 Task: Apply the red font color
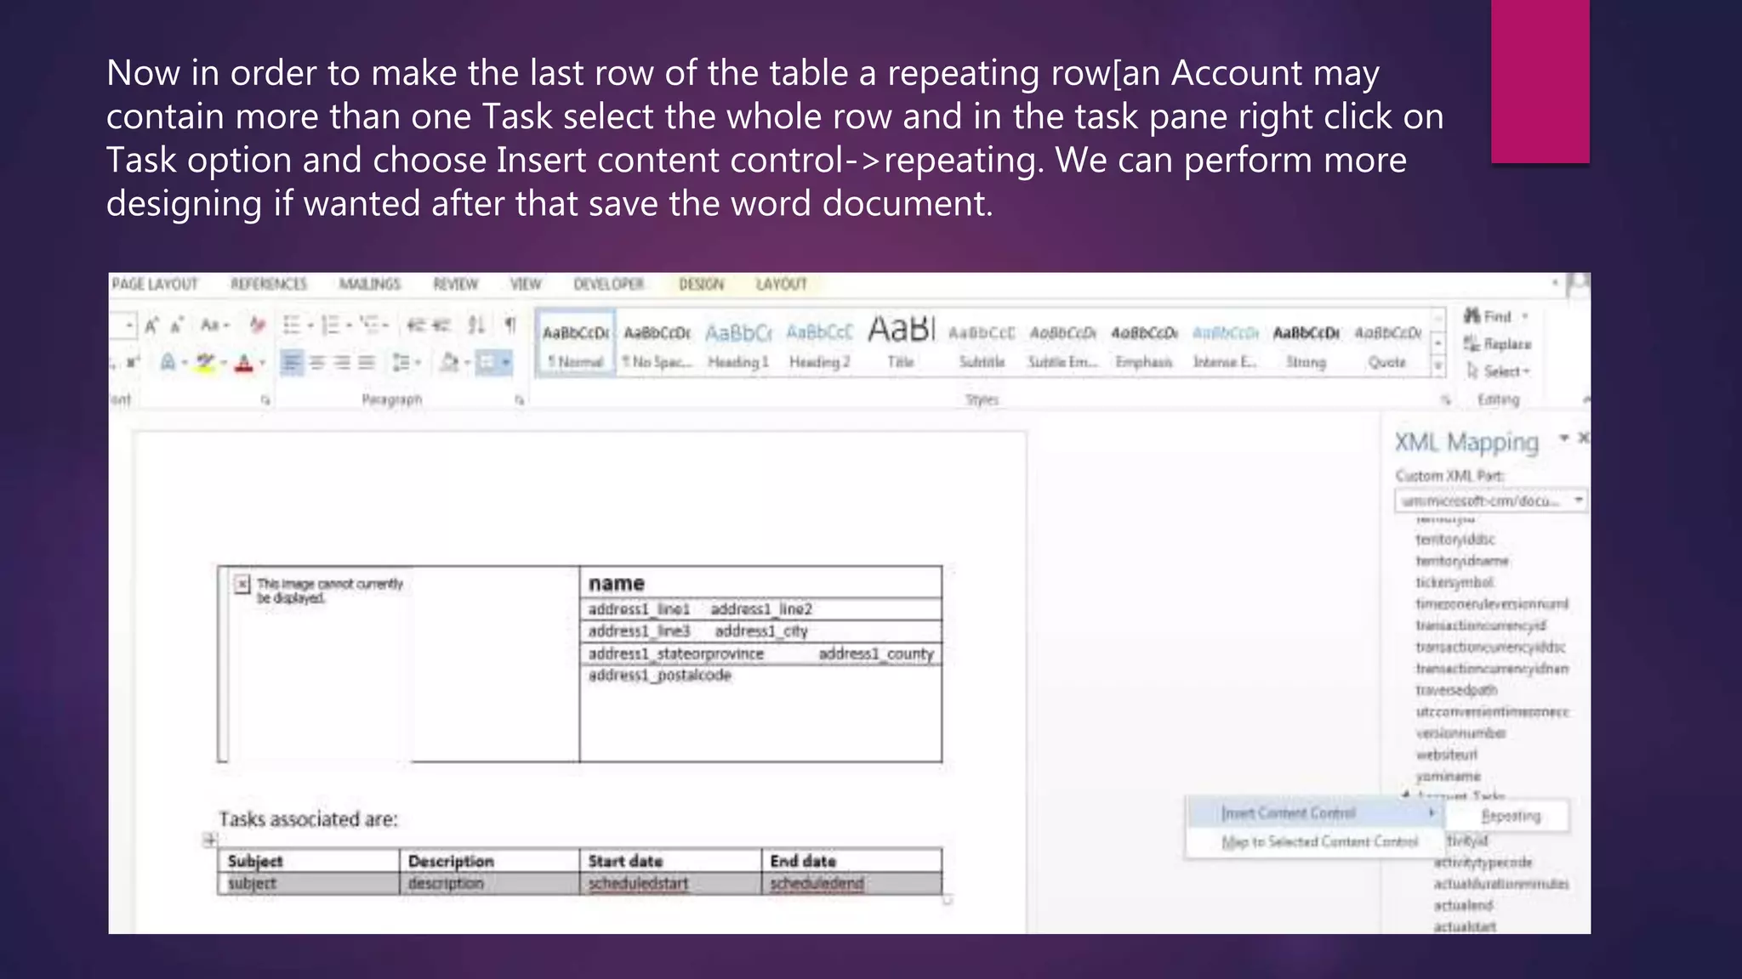coord(244,363)
